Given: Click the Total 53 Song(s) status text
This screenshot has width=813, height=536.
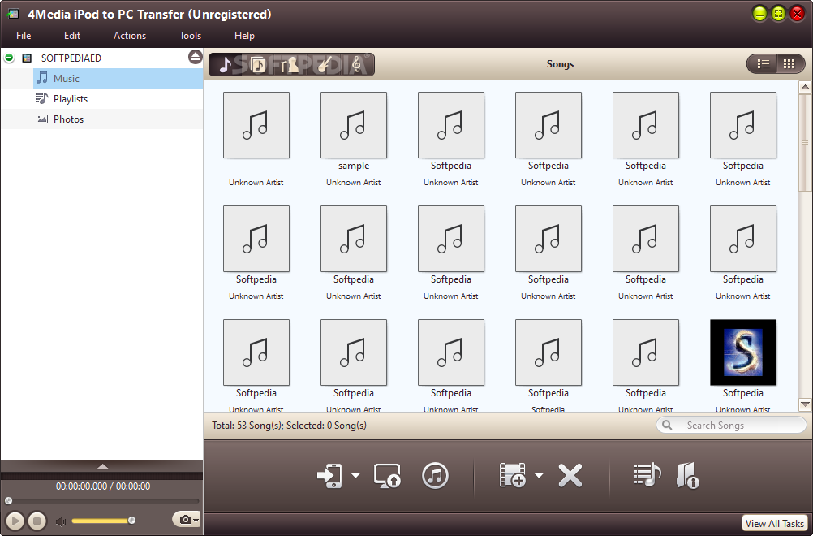Looking at the screenshot, I should (x=290, y=426).
